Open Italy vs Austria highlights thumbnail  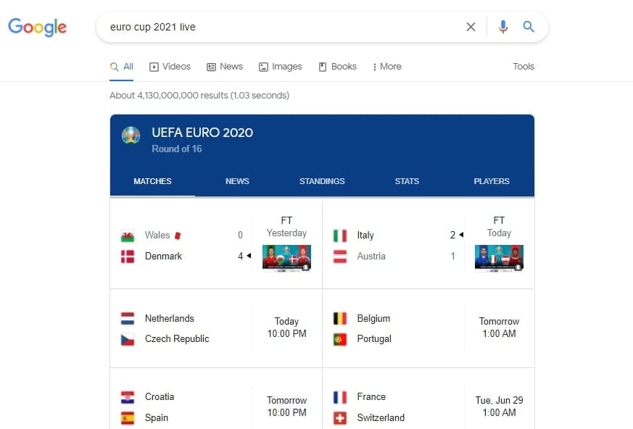click(499, 258)
